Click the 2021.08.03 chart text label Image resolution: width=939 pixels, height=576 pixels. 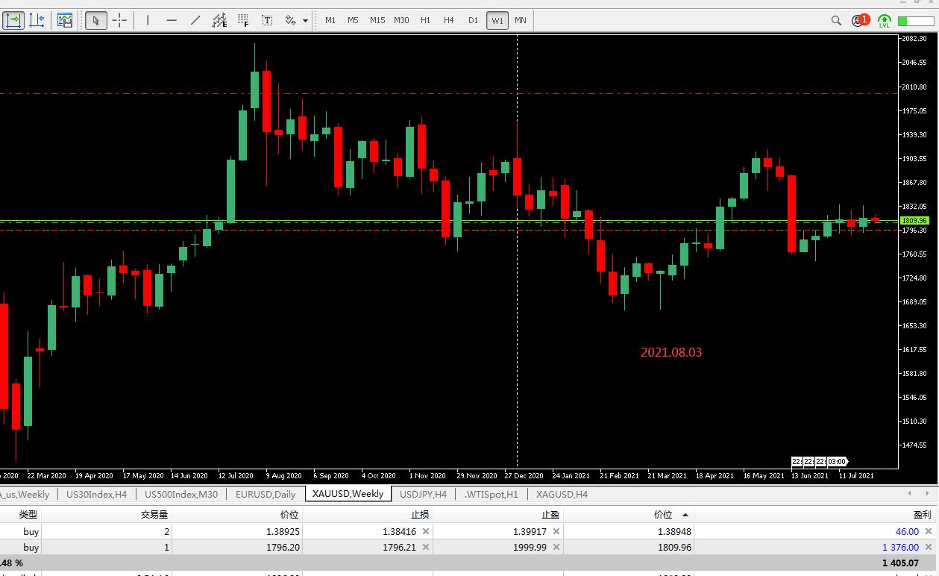[671, 352]
